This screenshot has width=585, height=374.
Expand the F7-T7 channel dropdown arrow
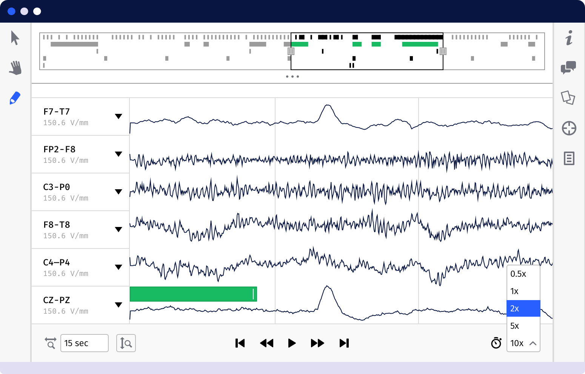tap(119, 116)
